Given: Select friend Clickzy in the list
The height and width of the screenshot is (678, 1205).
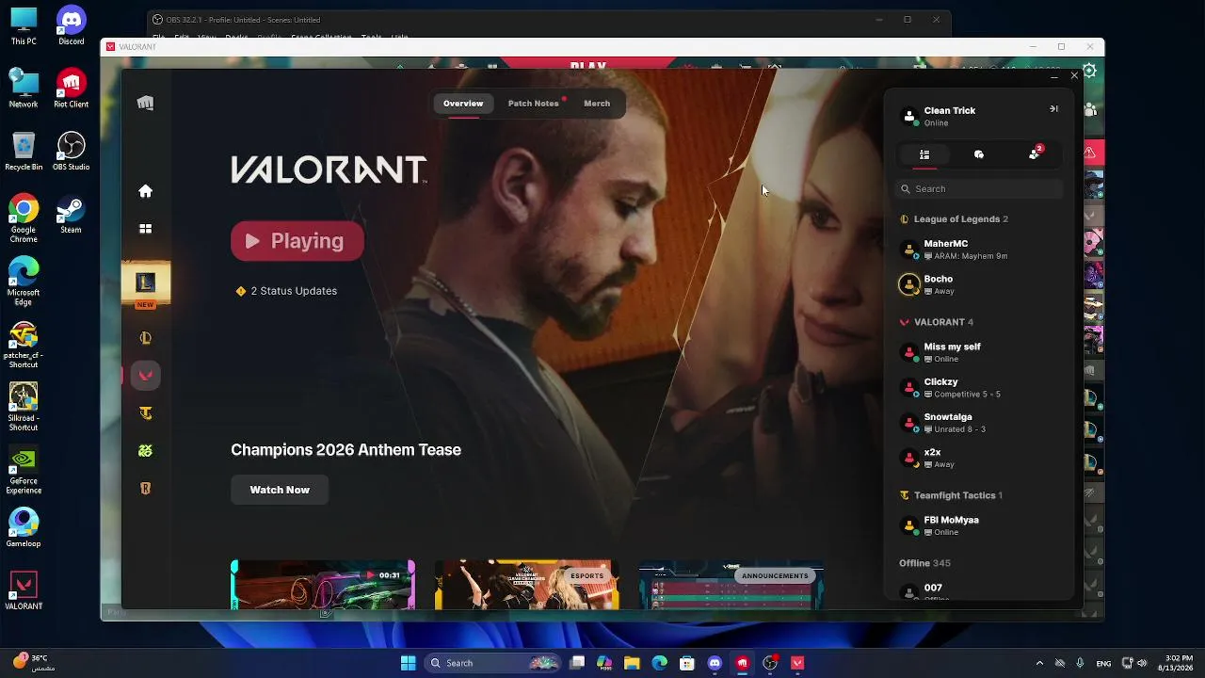Looking at the screenshot, I should click(x=979, y=388).
